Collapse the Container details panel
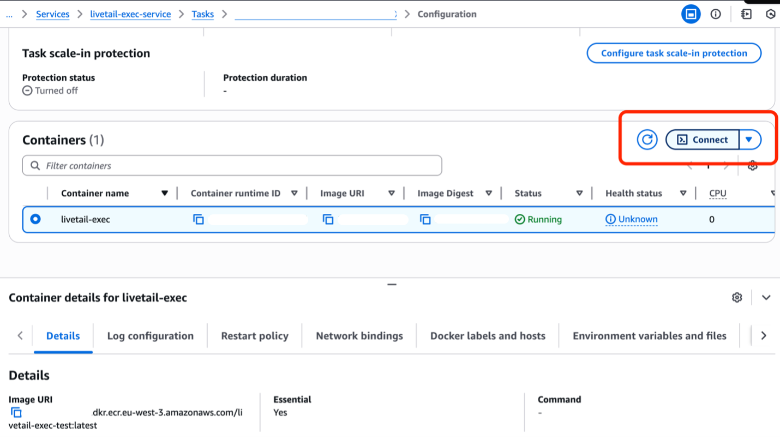This screenshot has height=439, width=780. coord(766,297)
